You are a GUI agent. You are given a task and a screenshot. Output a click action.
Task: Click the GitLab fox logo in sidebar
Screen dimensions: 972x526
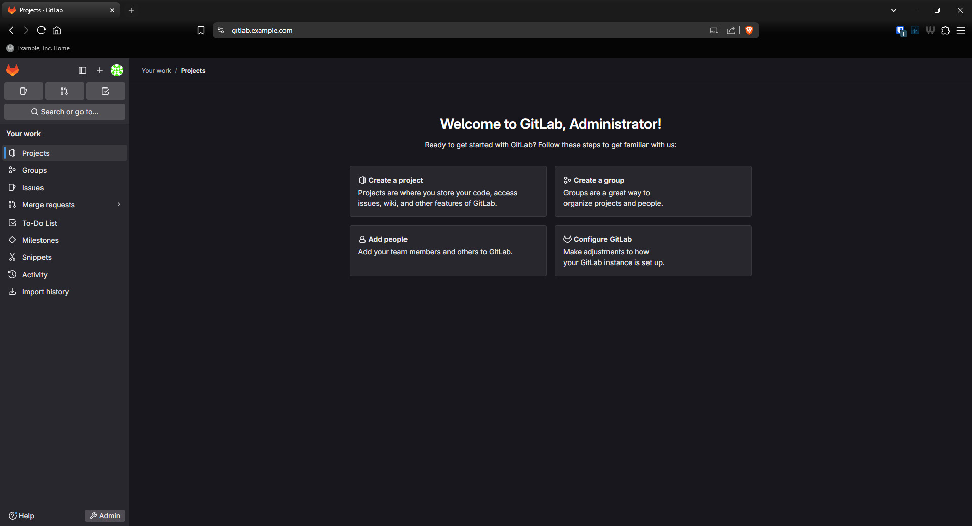coord(13,70)
